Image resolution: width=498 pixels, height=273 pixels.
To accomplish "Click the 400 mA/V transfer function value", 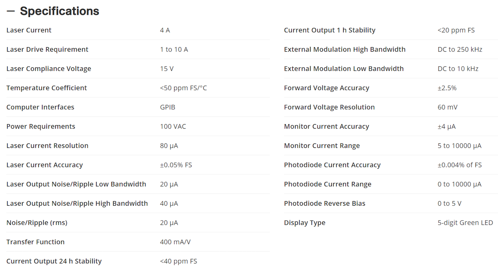I will point(175,242).
